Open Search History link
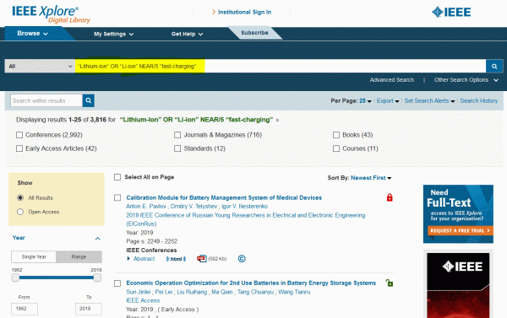The width and height of the screenshot is (507, 318). (x=479, y=101)
